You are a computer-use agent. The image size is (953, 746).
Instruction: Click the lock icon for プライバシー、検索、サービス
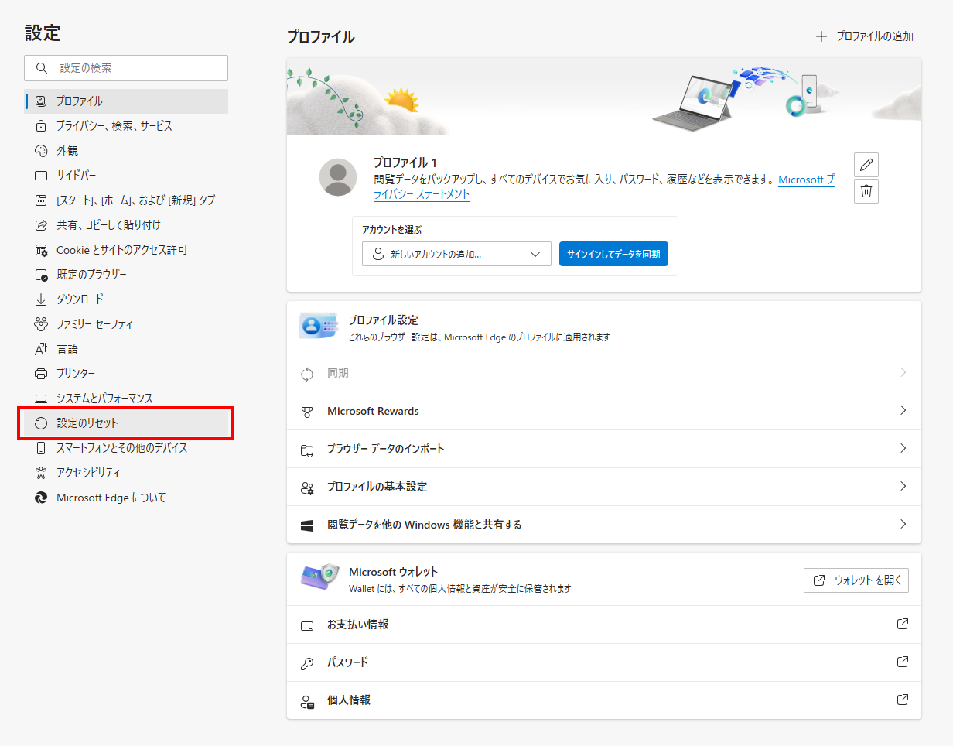click(x=41, y=126)
